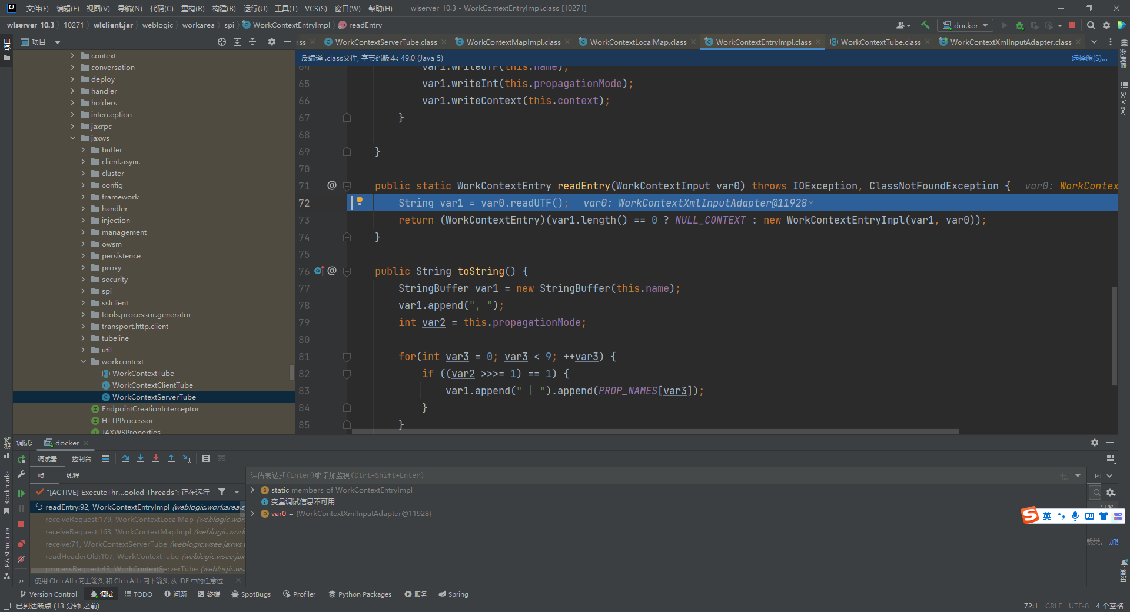Collapse the workcontext folder
Viewport: 1130px width, 612px height.
click(83, 362)
